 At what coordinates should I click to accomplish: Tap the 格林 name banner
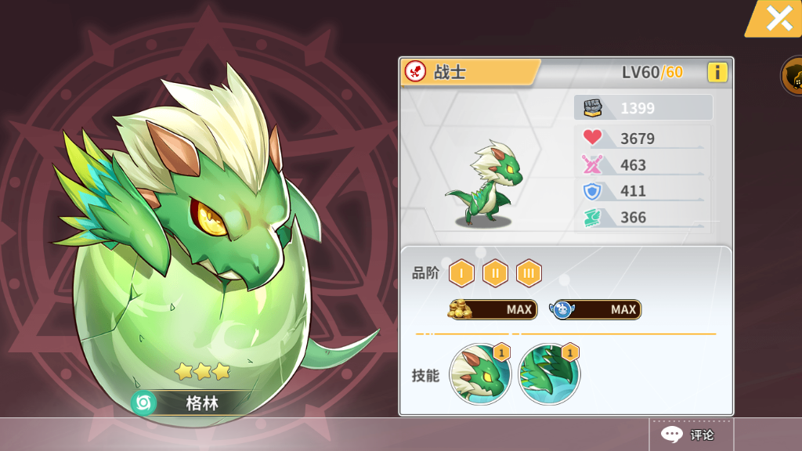coord(202,403)
